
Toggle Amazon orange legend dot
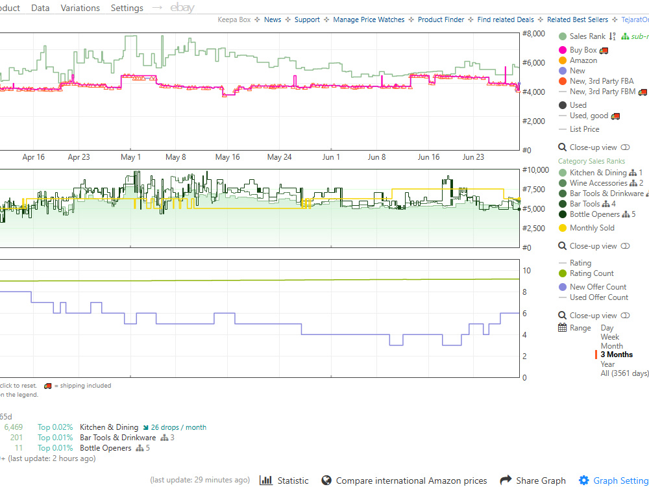pos(563,60)
